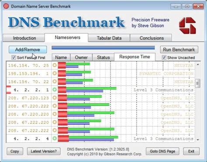This screenshot has height=162, width=207.
Task: Select nameserver IP 208.67.220.222
Action: tap(28, 106)
